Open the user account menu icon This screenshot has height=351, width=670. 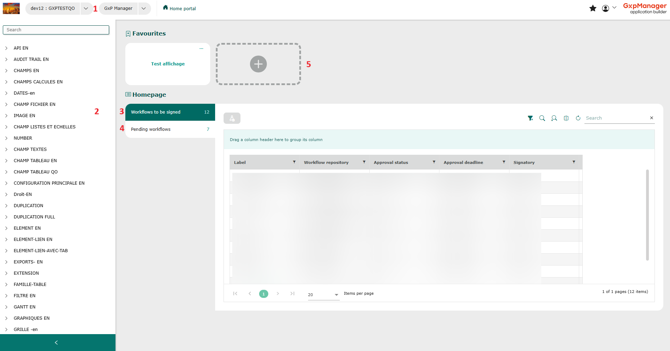click(x=606, y=8)
